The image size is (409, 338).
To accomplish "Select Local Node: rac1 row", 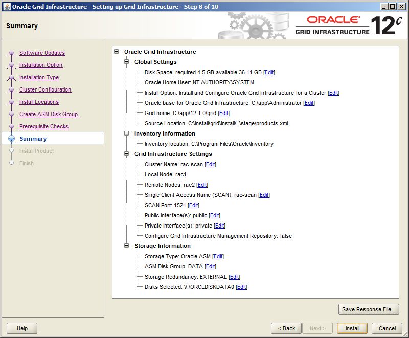I will click(x=165, y=174).
